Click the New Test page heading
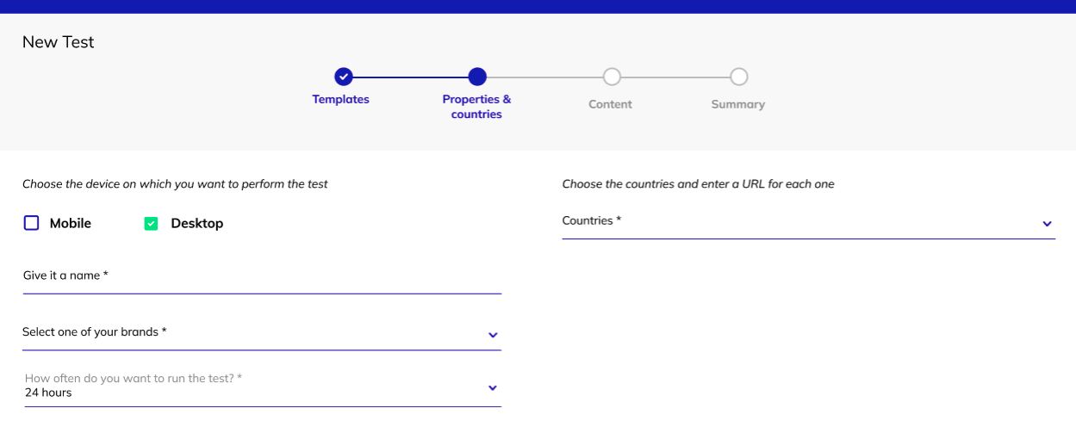The image size is (1076, 433). (x=59, y=42)
